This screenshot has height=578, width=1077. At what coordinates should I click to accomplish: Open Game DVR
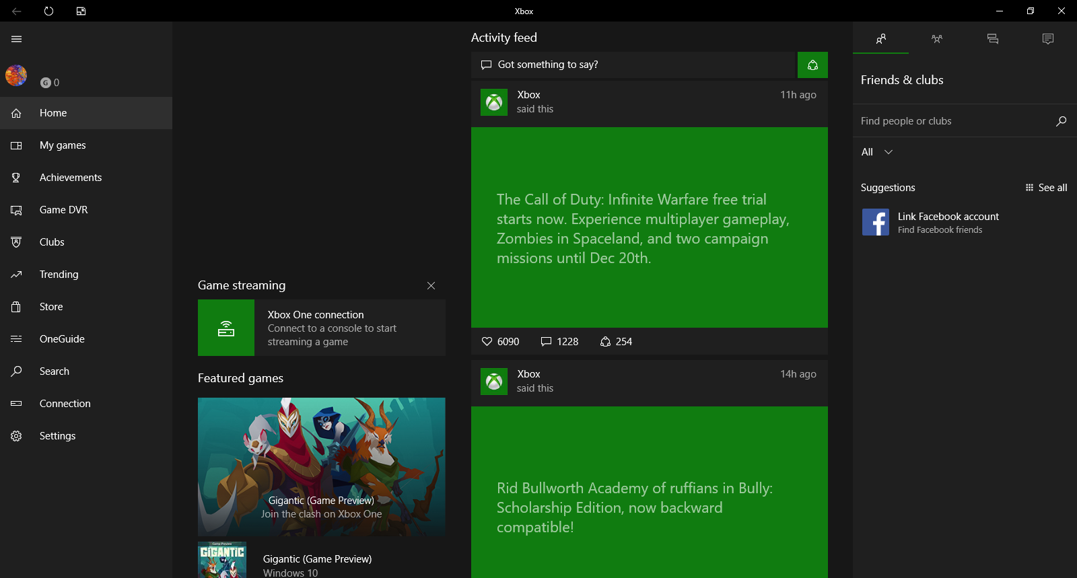[x=86, y=210]
